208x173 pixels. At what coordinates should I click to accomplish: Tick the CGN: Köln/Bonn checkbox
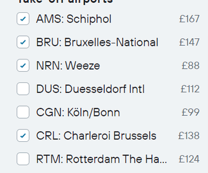click(x=23, y=112)
